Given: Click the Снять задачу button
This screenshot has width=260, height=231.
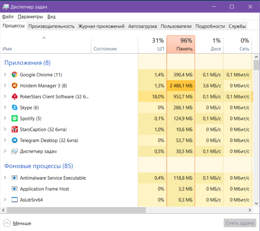Looking at the screenshot, I should pyautogui.click(x=240, y=223).
